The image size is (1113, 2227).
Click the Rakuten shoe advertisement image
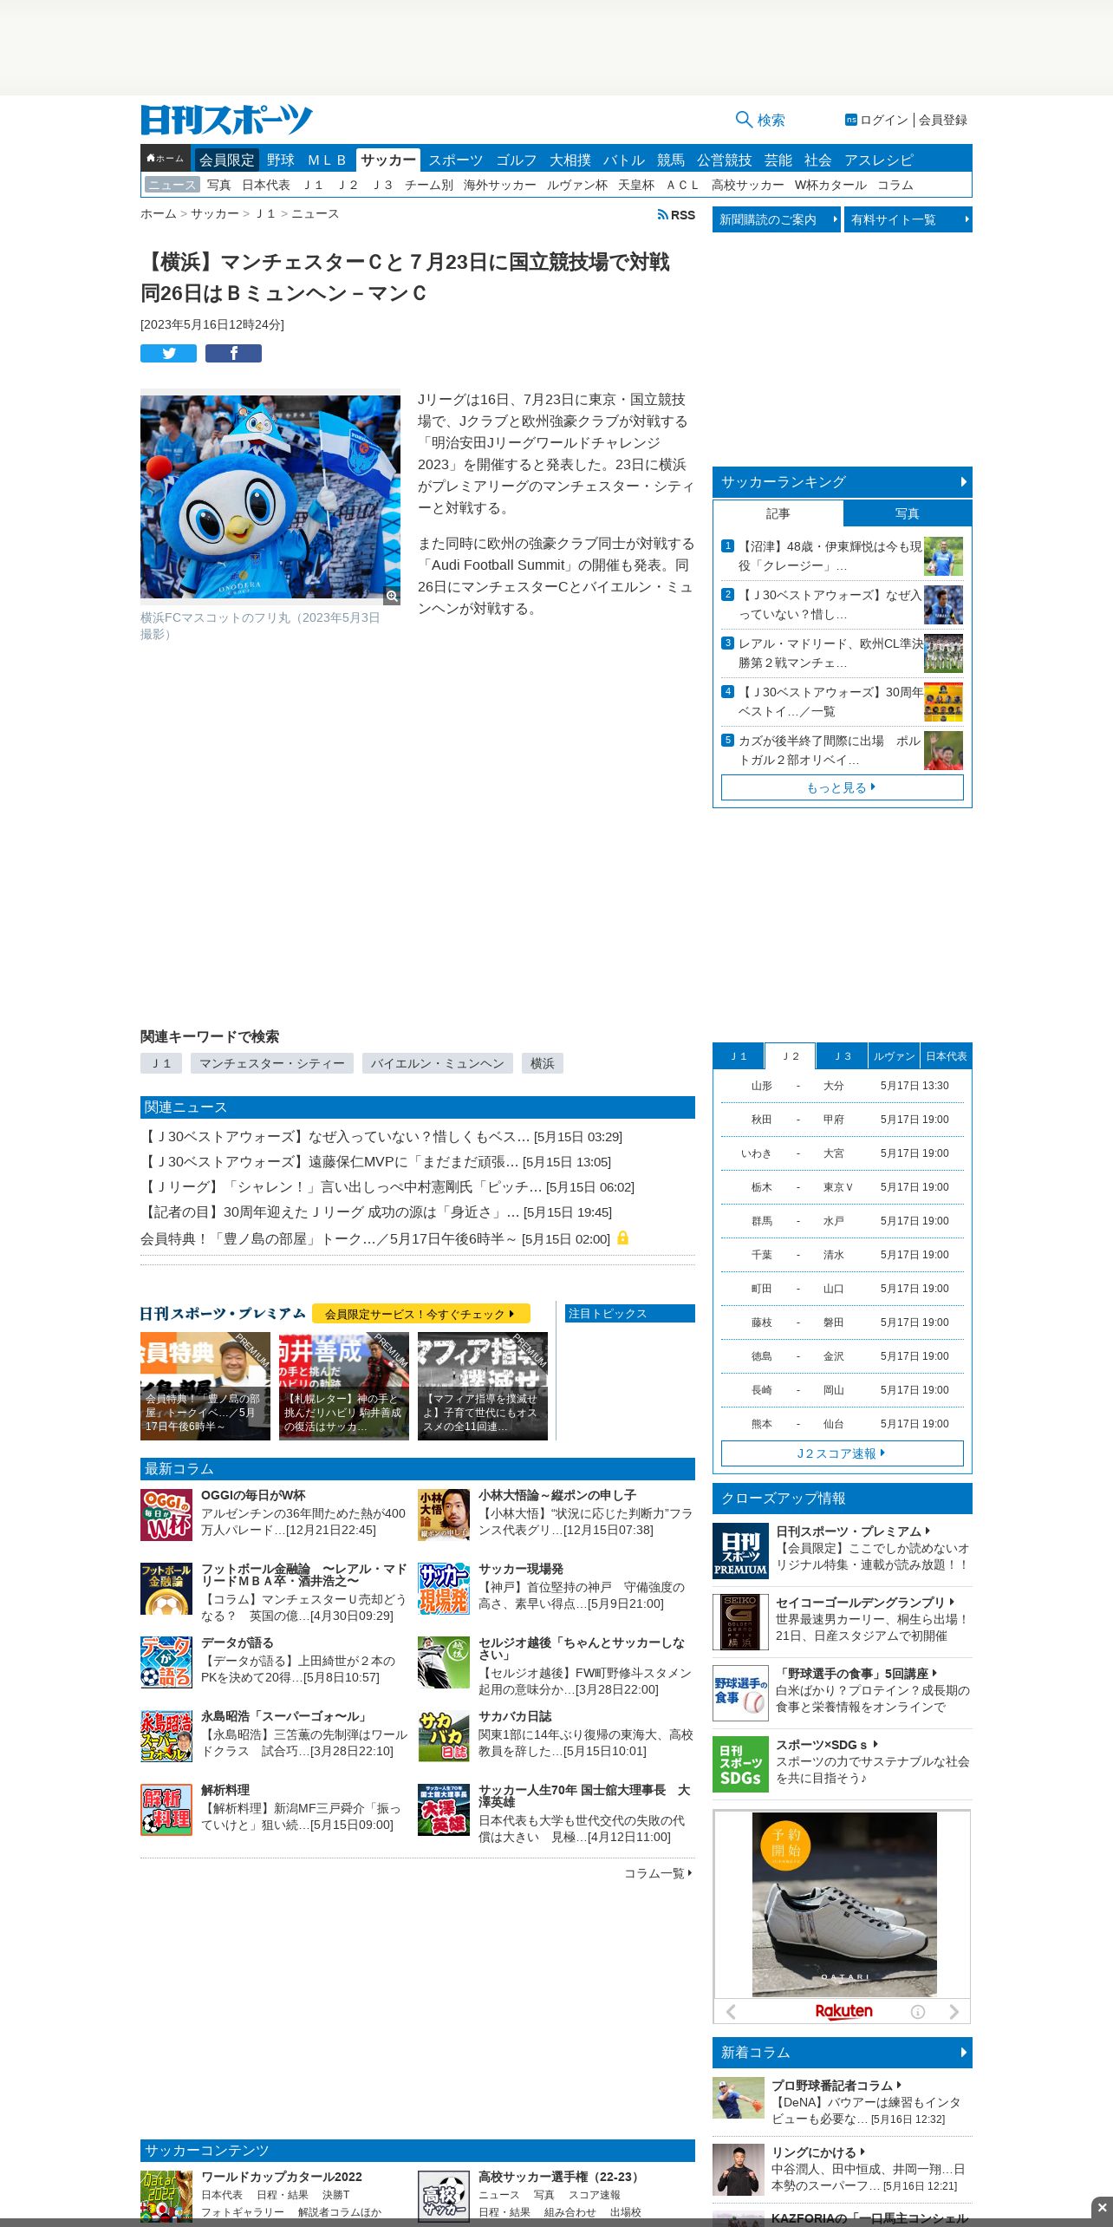tap(844, 1904)
